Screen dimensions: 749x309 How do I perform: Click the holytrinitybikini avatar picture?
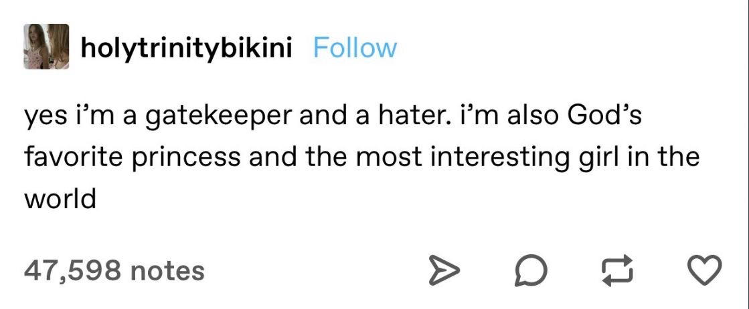click(47, 47)
